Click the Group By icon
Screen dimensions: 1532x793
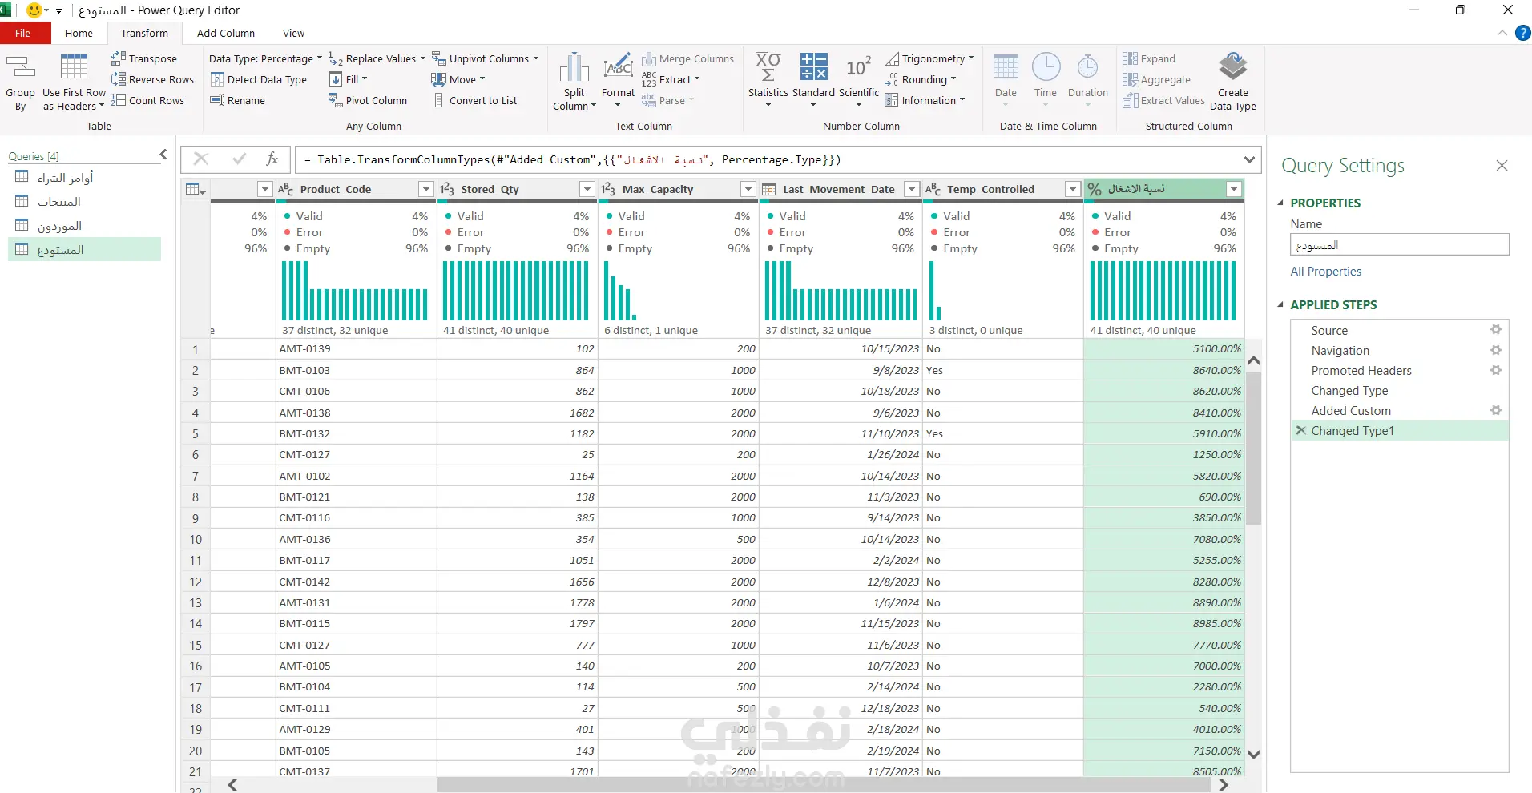pyautogui.click(x=20, y=68)
